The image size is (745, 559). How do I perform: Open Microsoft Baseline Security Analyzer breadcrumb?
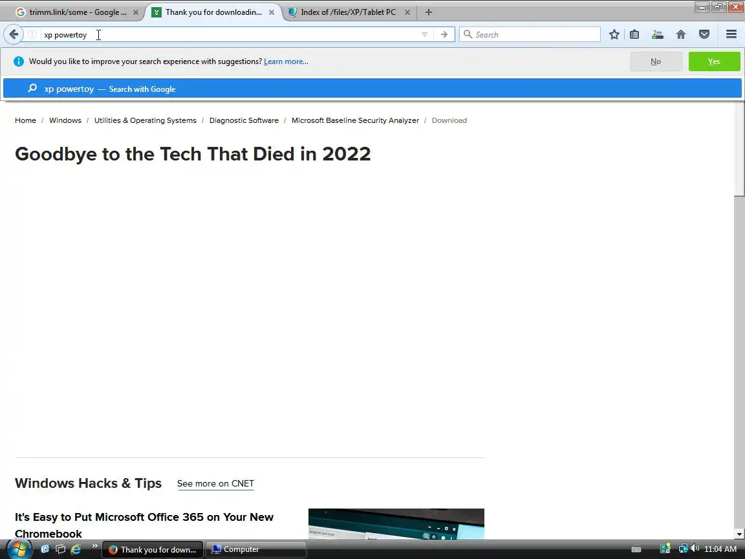coord(356,120)
